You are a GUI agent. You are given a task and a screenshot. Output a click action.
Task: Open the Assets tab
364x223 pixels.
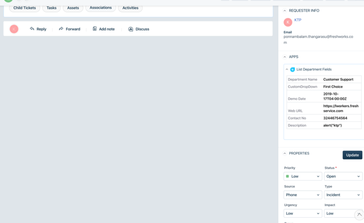pos(73,8)
